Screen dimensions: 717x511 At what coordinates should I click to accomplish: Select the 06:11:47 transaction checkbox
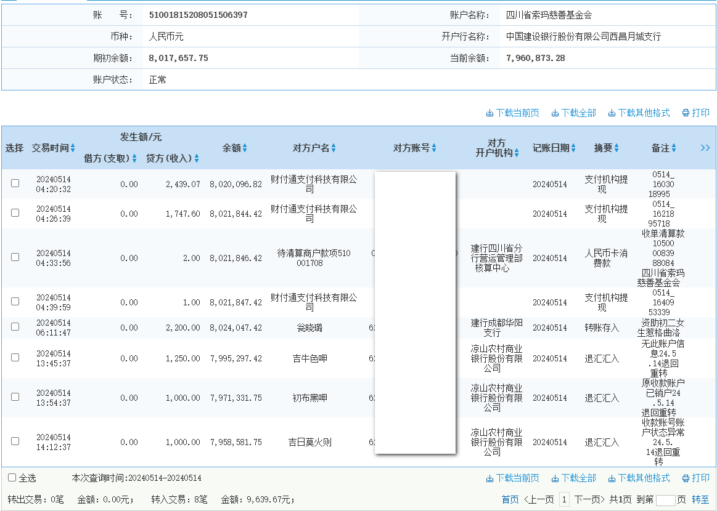point(15,326)
